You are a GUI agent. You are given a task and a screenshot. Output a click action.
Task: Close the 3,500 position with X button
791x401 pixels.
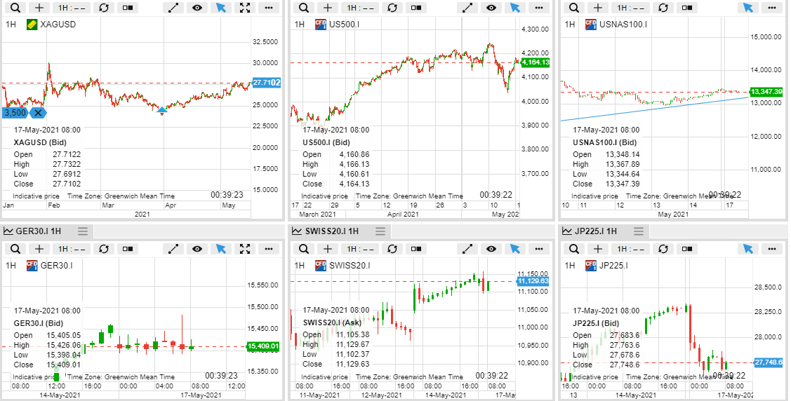click(39, 113)
